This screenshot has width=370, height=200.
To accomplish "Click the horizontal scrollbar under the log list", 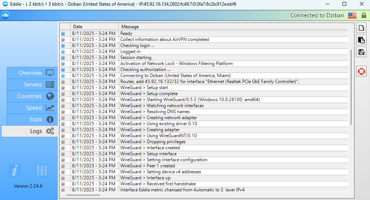I will click(83, 195).
